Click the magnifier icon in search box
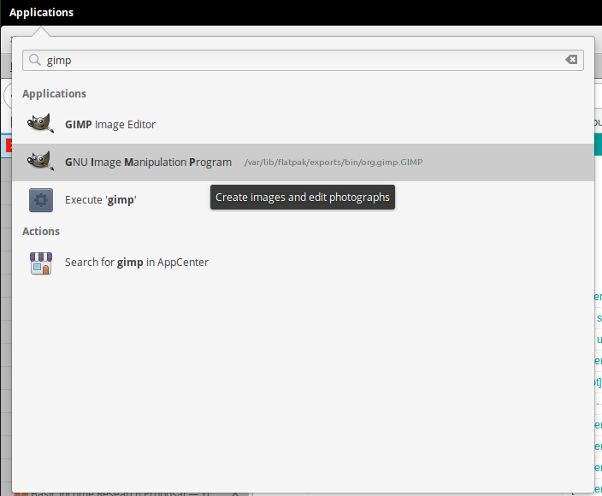Viewport: 602px width, 496px height. 35,60
